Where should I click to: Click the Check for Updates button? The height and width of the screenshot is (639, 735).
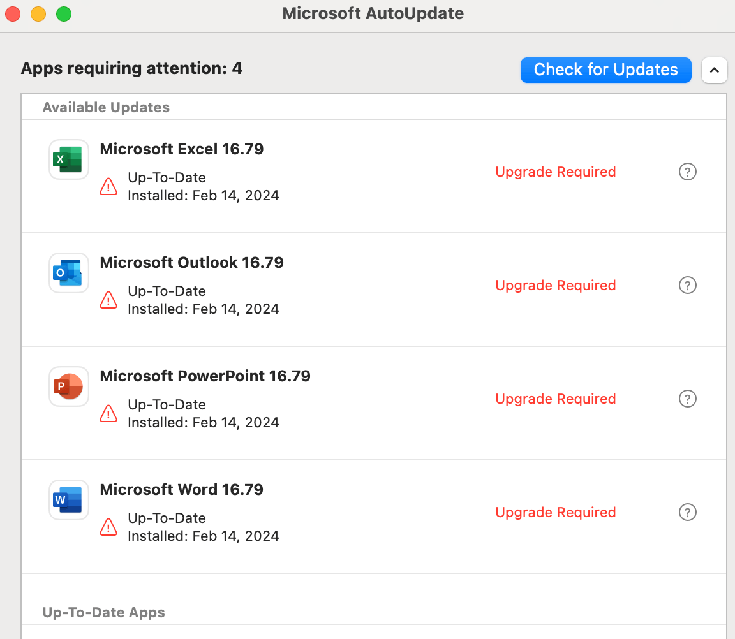(605, 70)
